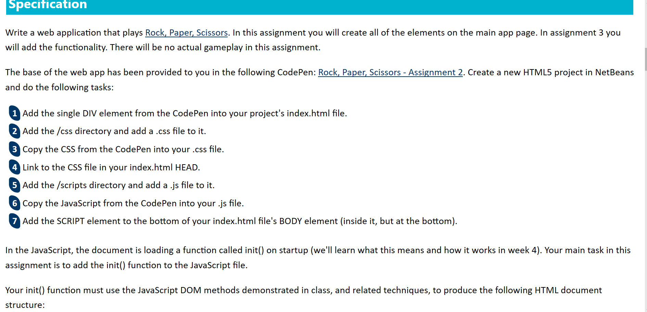Image resolution: width=647 pixels, height=312 pixels.
Task: Click the step text about adding the single DIV element
Action: tap(185, 113)
